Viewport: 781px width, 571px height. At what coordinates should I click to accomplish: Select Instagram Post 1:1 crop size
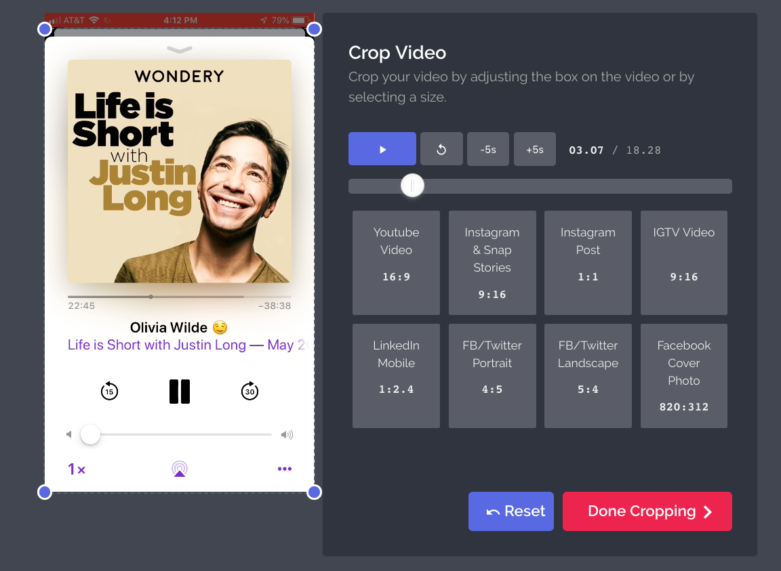588,262
